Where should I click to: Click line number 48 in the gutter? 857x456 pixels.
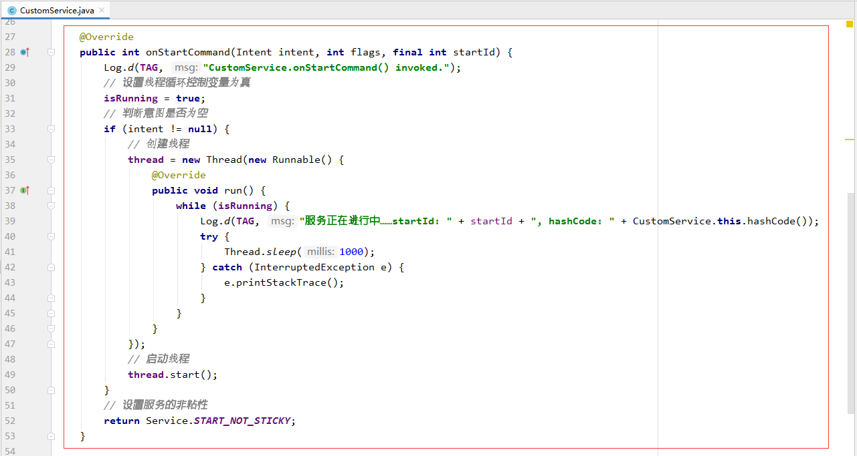click(x=9, y=359)
